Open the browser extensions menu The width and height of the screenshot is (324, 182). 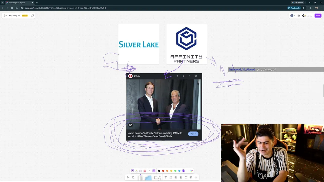click(x=310, y=8)
